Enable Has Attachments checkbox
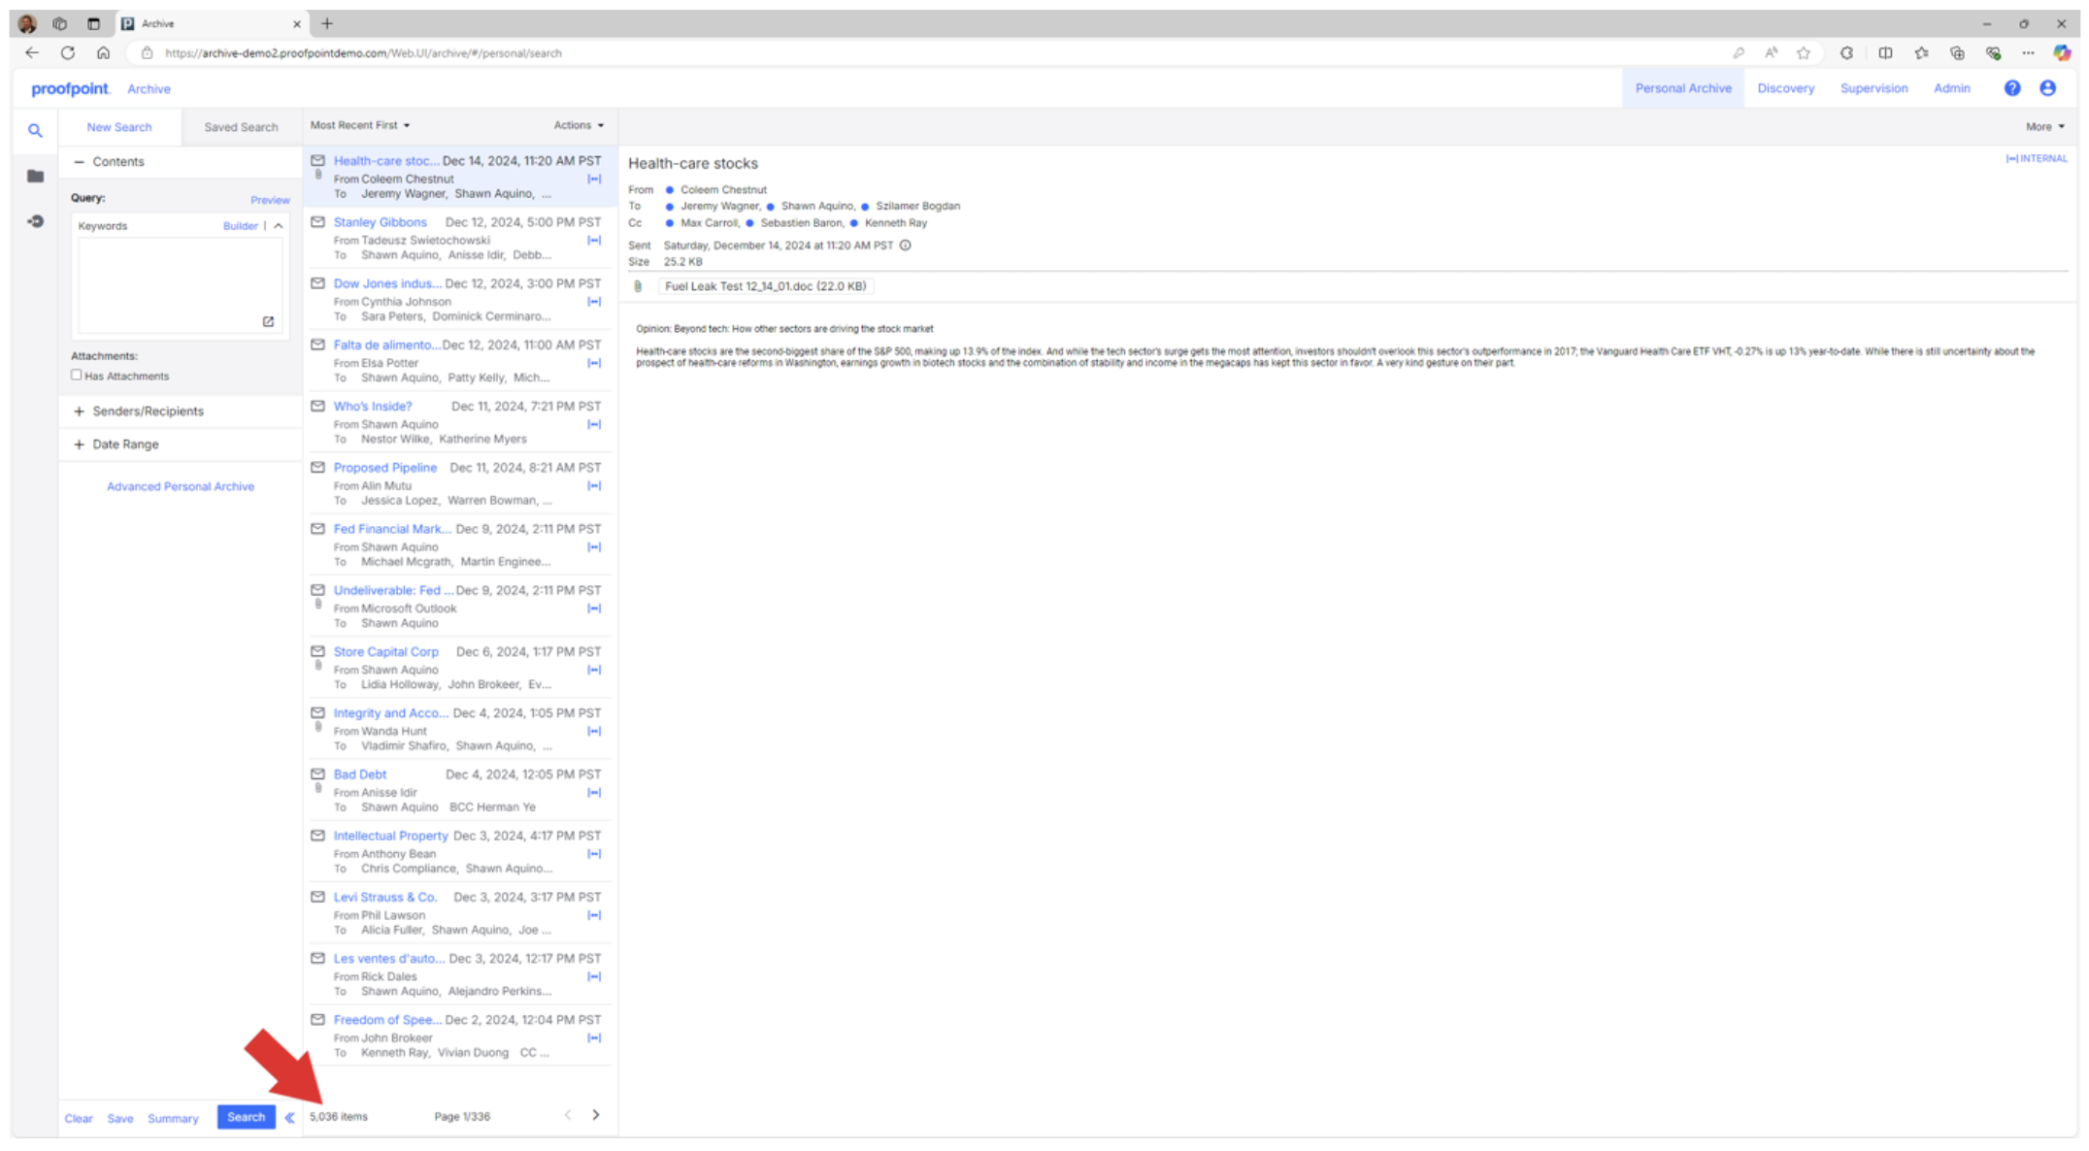2089x1151 pixels. [x=77, y=375]
